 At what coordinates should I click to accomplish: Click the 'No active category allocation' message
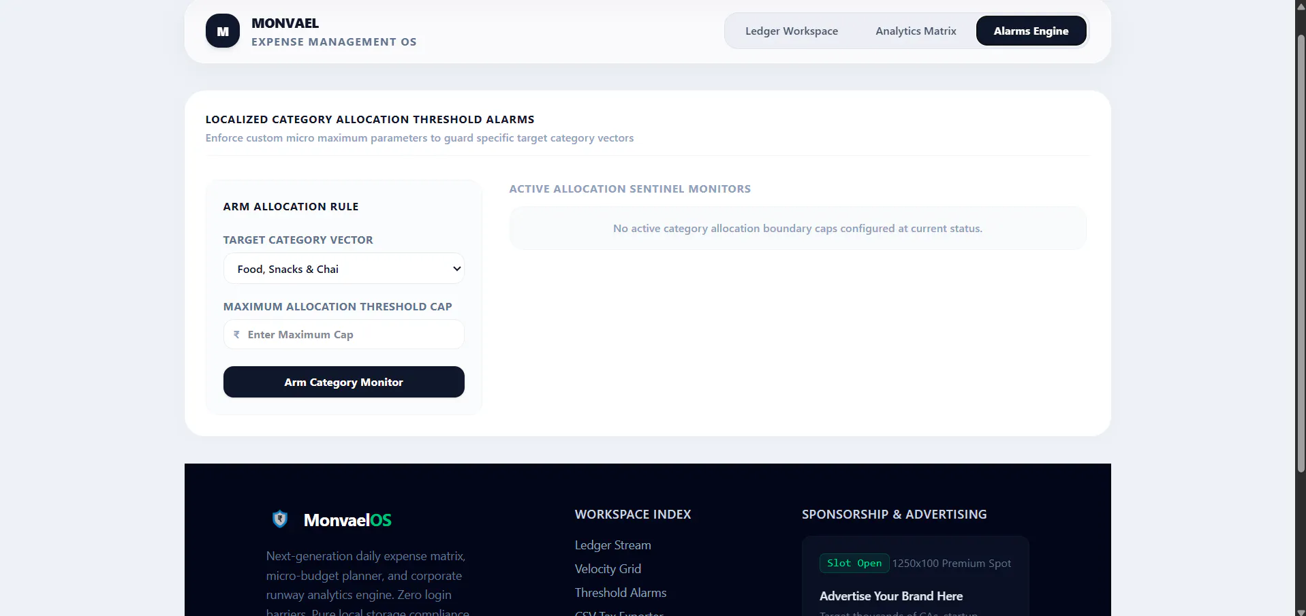(798, 229)
